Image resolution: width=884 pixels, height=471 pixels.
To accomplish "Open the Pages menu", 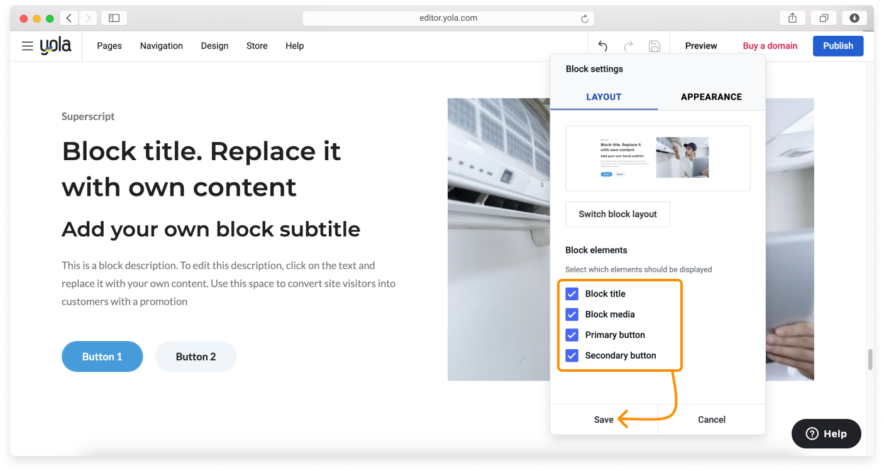I will [109, 46].
